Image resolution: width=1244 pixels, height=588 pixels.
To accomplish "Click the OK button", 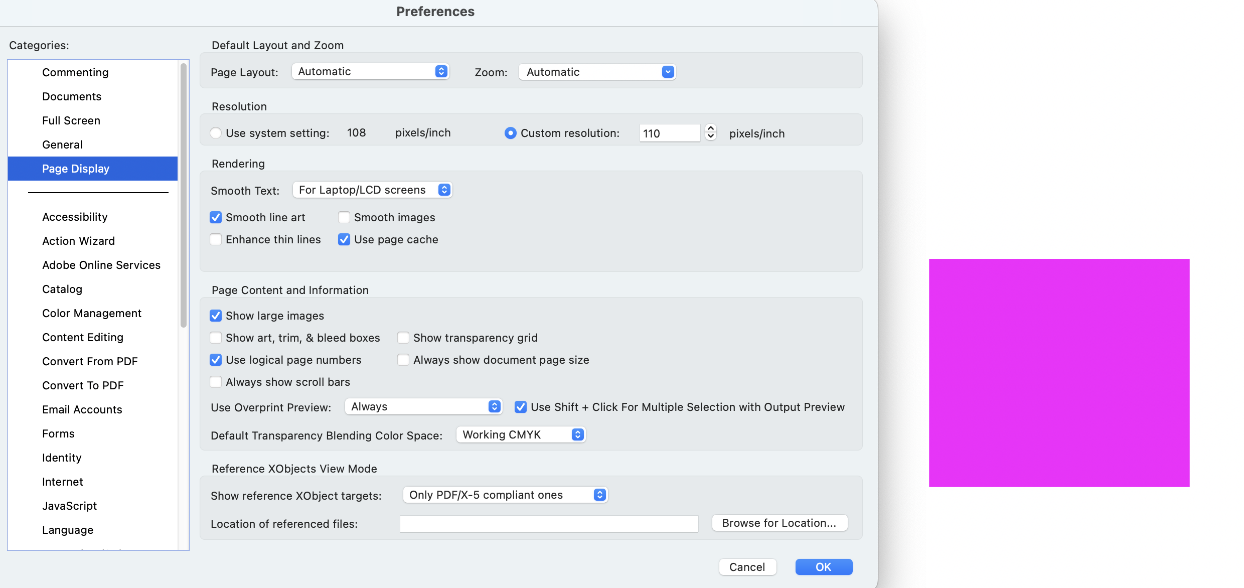I will [x=823, y=567].
